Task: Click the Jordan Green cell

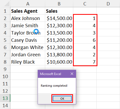Action: pos(28,55)
